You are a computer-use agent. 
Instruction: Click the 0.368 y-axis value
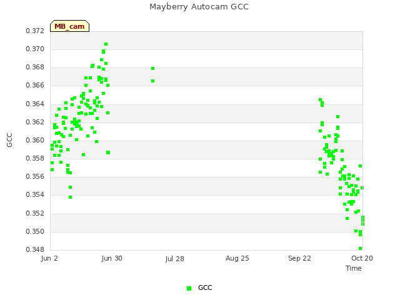(x=35, y=67)
